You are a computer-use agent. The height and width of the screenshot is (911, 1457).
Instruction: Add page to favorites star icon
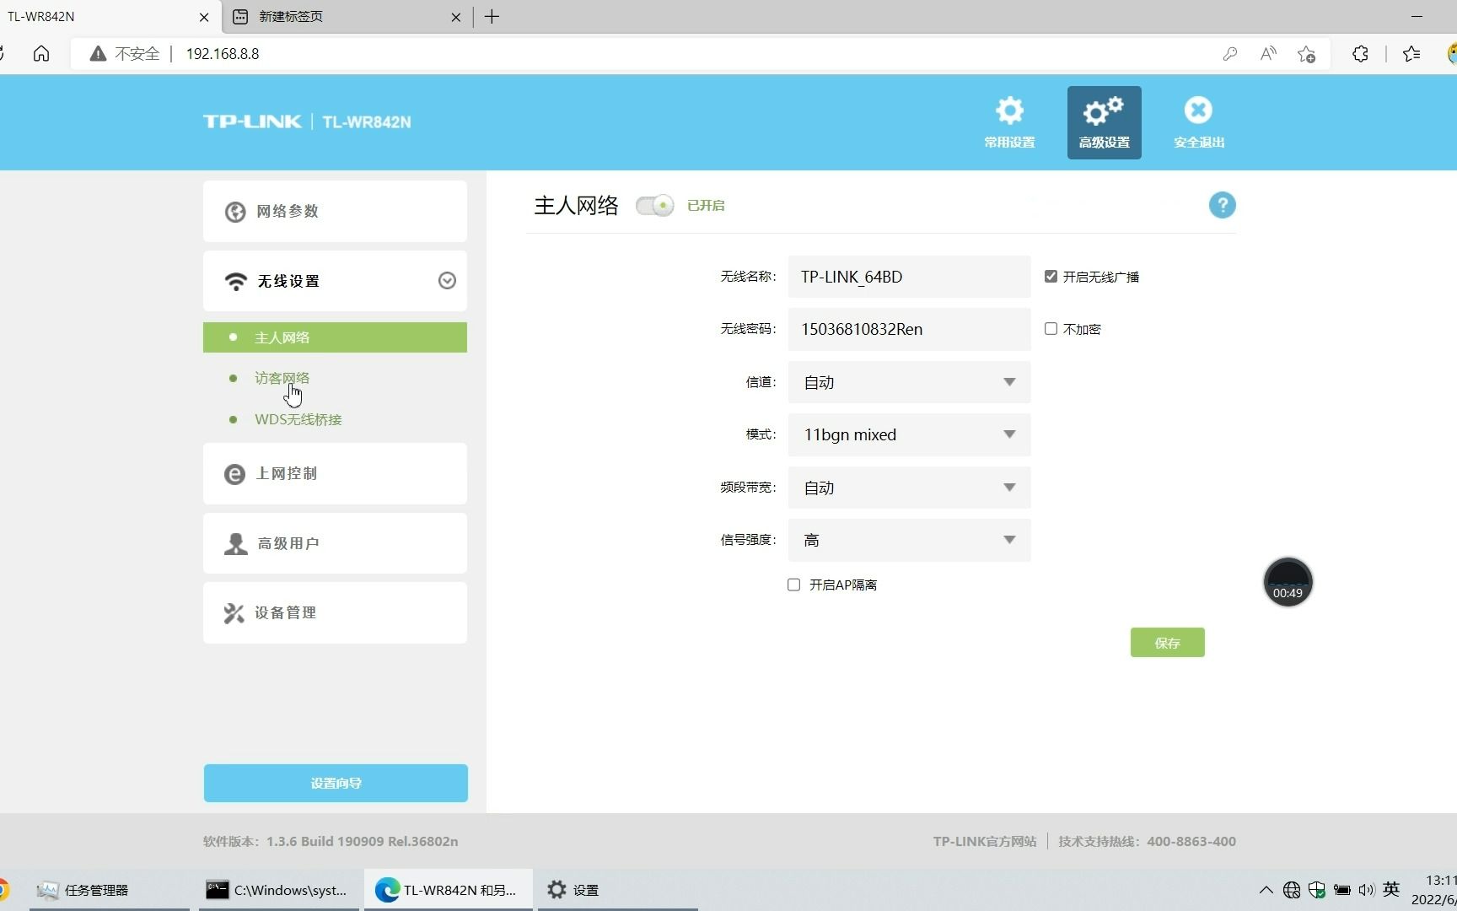[x=1307, y=54]
